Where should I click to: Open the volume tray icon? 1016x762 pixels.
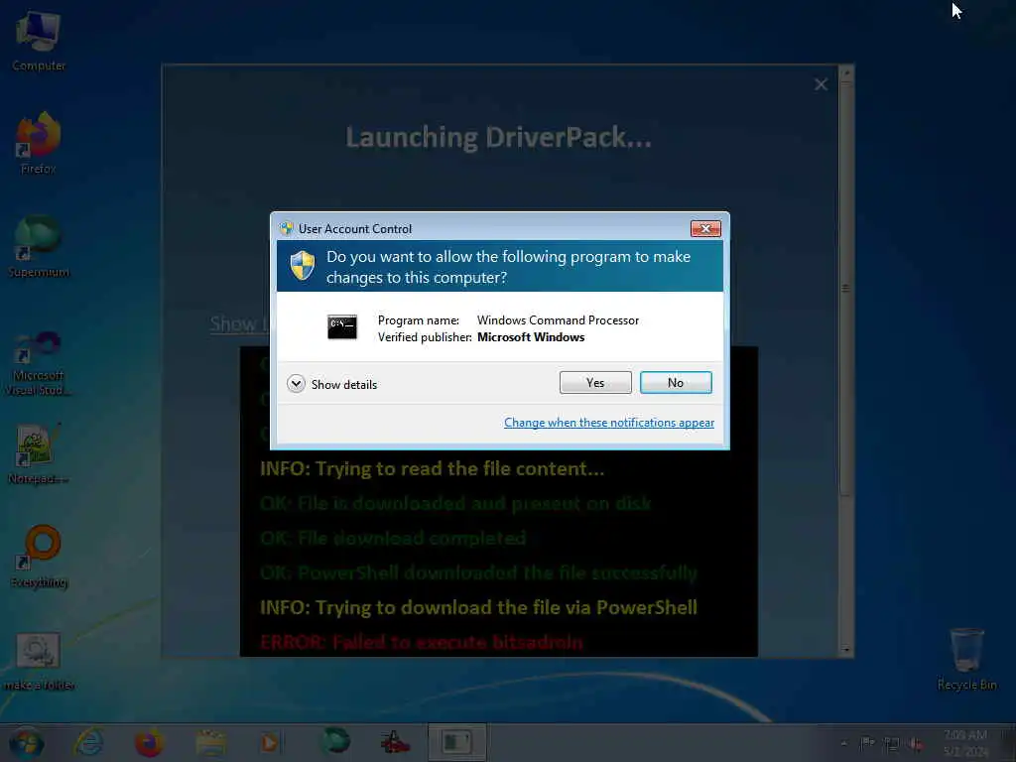point(916,744)
